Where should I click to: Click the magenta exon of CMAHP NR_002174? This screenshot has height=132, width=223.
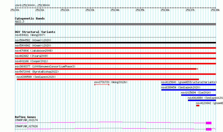pyautogui.click(x=209, y=123)
